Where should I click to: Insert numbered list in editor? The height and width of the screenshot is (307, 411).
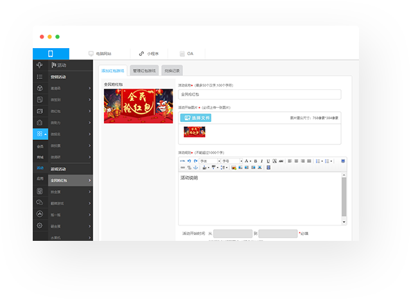point(319,161)
